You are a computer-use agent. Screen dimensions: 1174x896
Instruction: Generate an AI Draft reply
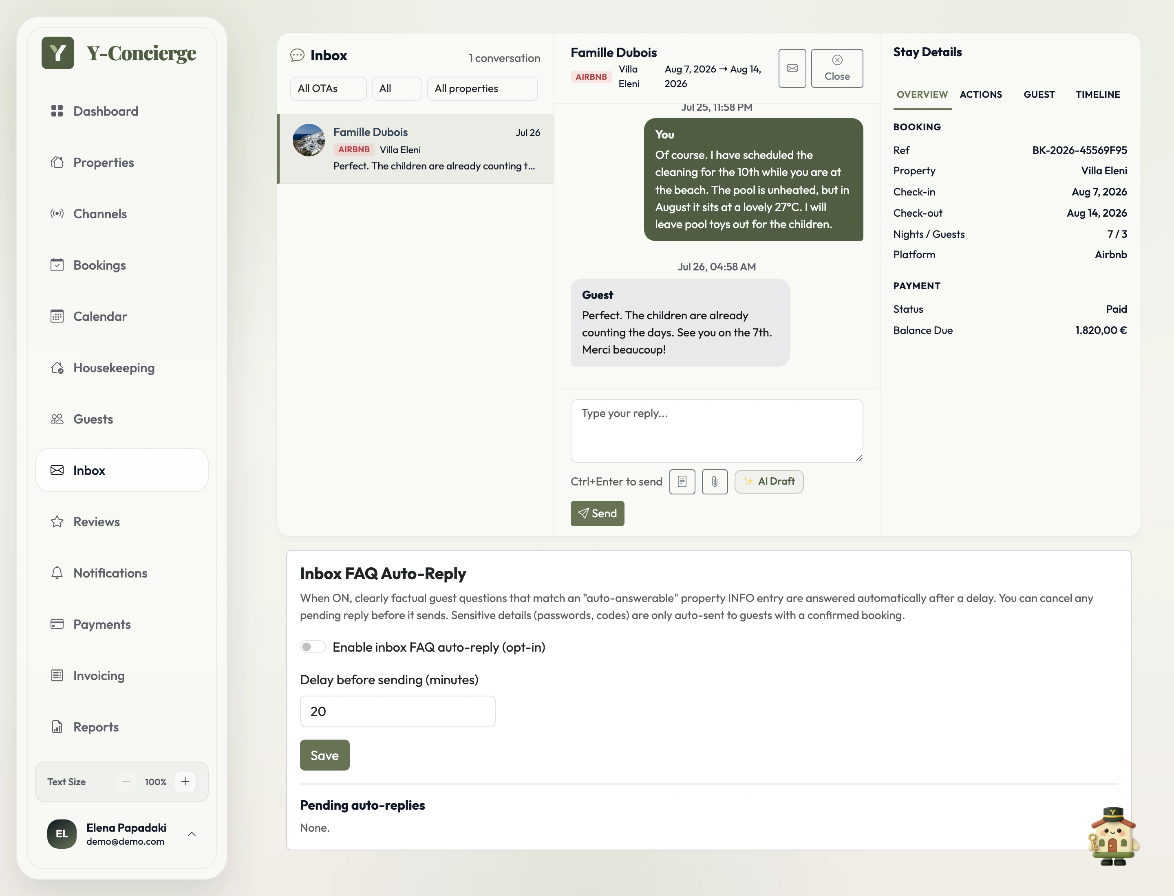click(x=769, y=481)
